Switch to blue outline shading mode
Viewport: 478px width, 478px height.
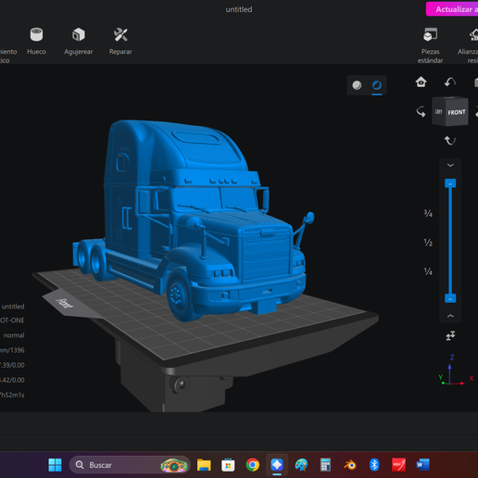pyautogui.click(x=377, y=85)
